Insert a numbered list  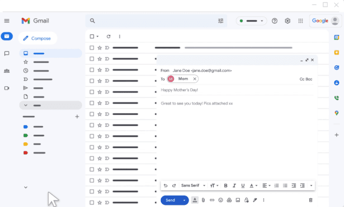[x=276, y=185]
